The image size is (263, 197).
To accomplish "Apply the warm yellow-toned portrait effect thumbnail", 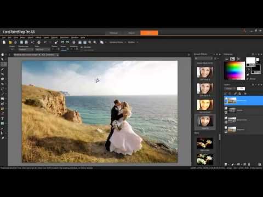I will [205, 105].
